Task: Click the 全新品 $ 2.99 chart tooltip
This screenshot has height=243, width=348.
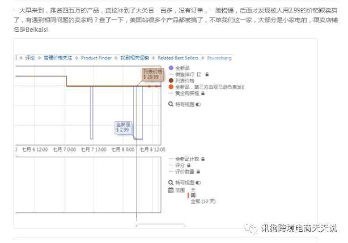Action: point(123,127)
